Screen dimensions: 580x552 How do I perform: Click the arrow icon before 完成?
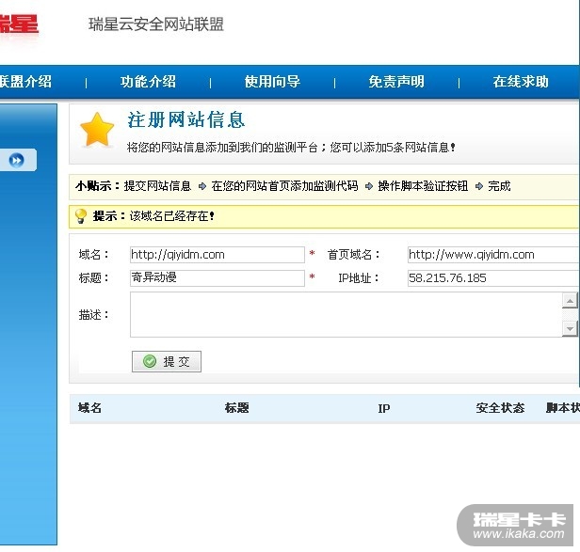tap(479, 186)
